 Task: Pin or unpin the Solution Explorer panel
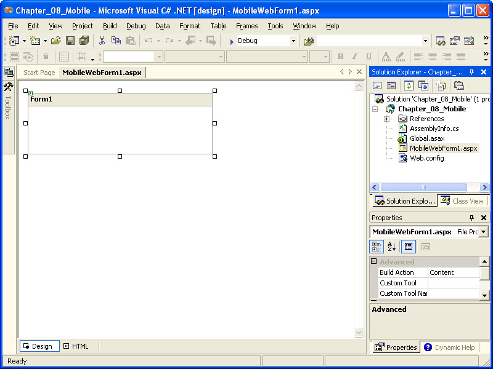pyautogui.click(x=472, y=72)
